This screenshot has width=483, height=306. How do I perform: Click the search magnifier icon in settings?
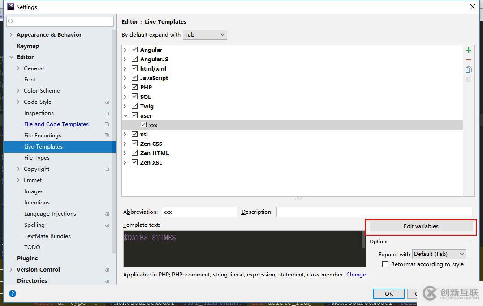click(x=11, y=21)
